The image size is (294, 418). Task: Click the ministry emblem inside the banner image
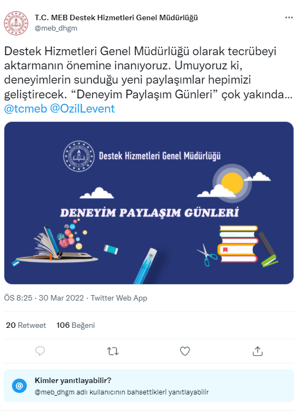(x=79, y=156)
